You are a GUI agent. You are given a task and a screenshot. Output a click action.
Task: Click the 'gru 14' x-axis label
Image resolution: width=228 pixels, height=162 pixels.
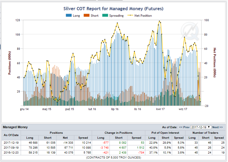pos(24,109)
